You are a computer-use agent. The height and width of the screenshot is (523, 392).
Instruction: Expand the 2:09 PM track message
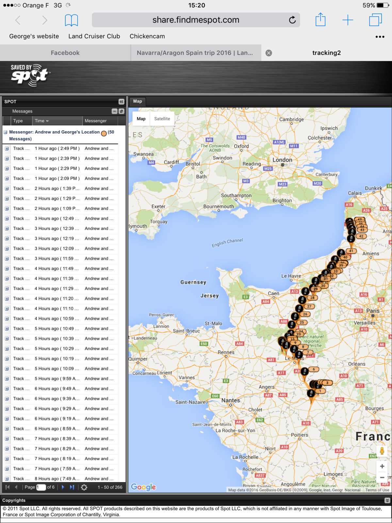[x=7, y=178]
